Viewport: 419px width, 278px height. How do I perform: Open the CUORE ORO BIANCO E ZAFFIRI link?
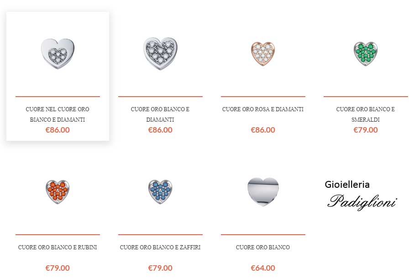pos(160,247)
